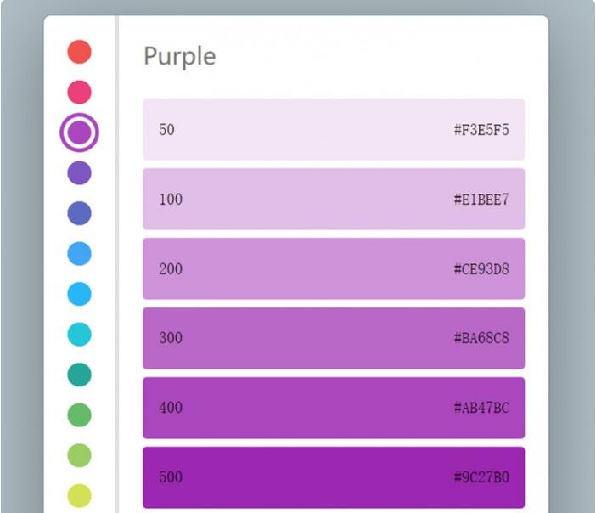Click the 200 shade swatch #CE93D8
The height and width of the screenshot is (513, 596).
333,269
